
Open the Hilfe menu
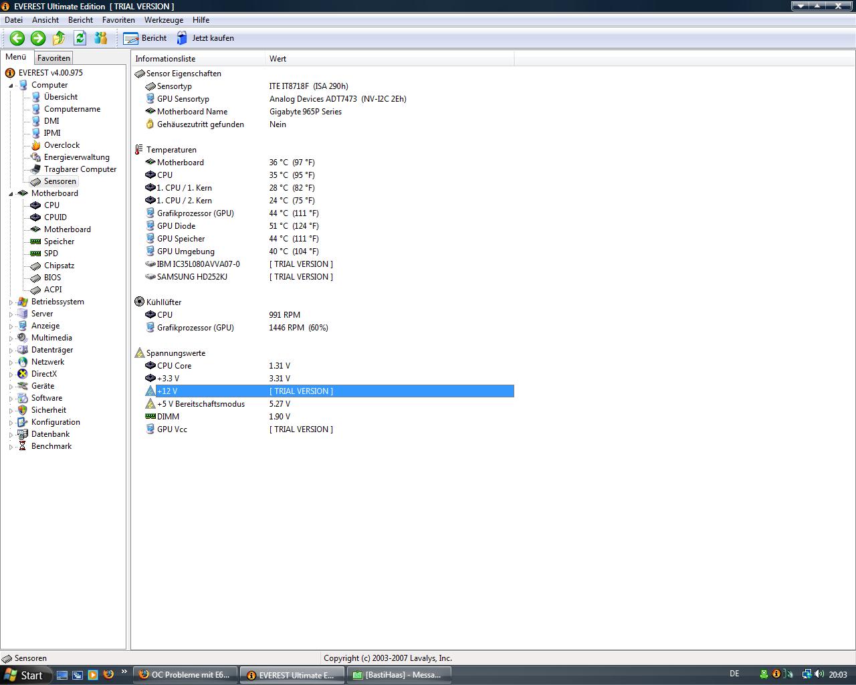coord(201,20)
